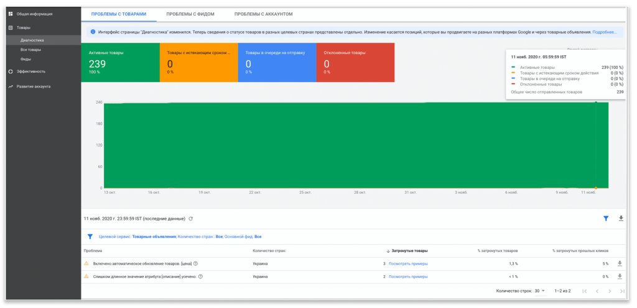Click the refresh icon next to the data timestamp

click(x=191, y=219)
